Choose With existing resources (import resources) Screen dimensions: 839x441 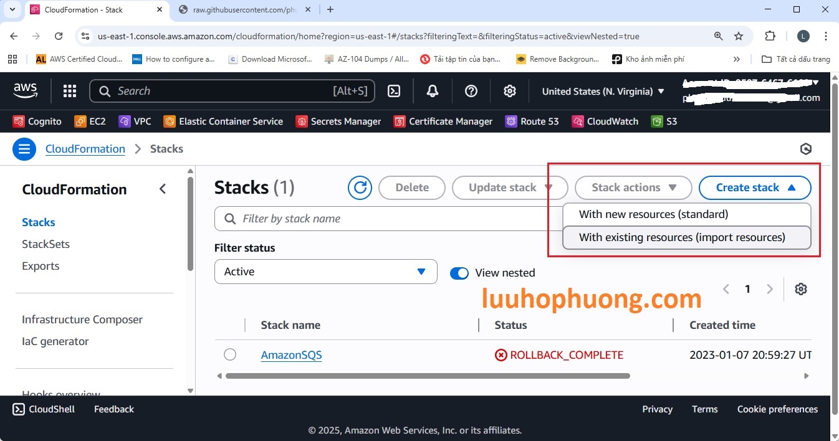click(x=682, y=237)
